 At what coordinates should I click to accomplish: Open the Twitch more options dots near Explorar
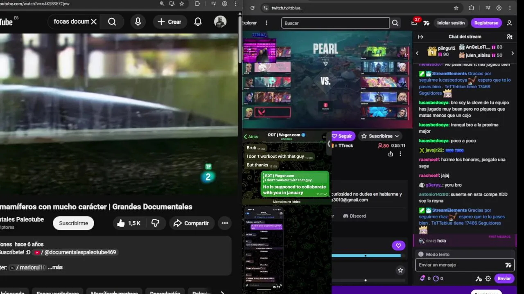(267, 23)
